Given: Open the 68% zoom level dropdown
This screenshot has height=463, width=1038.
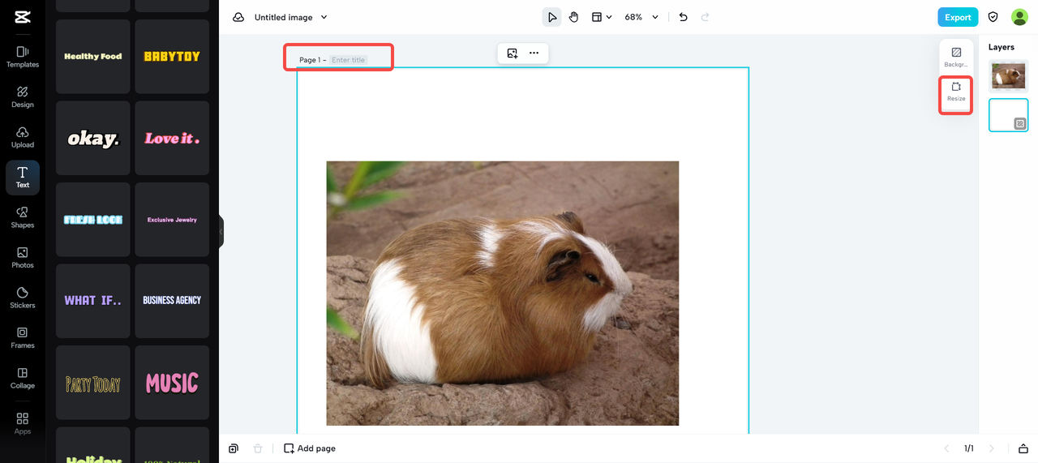Looking at the screenshot, I should pyautogui.click(x=641, y=17).
